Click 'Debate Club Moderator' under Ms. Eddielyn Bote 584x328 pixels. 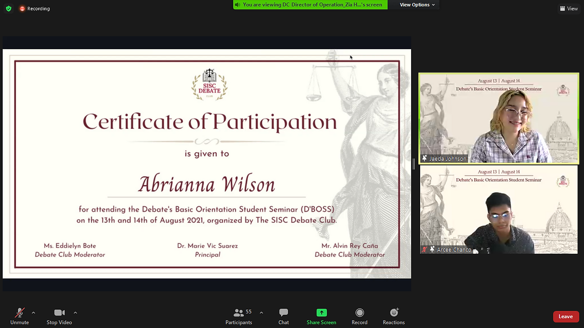(x=70, y=255)
